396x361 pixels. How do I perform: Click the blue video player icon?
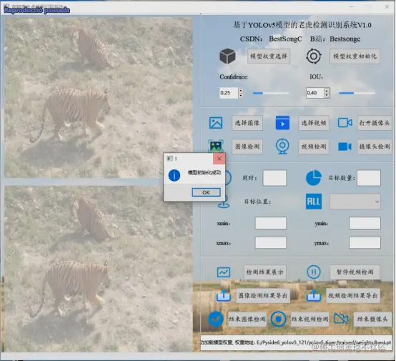pyautogui.click(x=282, y=123)
